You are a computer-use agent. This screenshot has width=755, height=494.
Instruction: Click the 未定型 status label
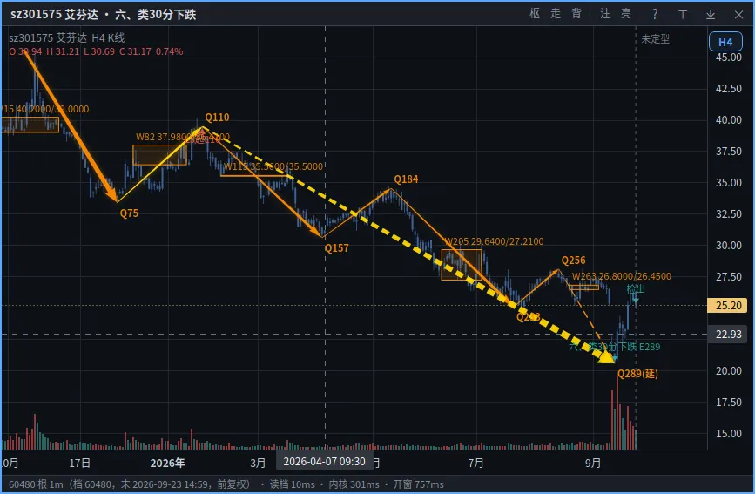point(655,38)
